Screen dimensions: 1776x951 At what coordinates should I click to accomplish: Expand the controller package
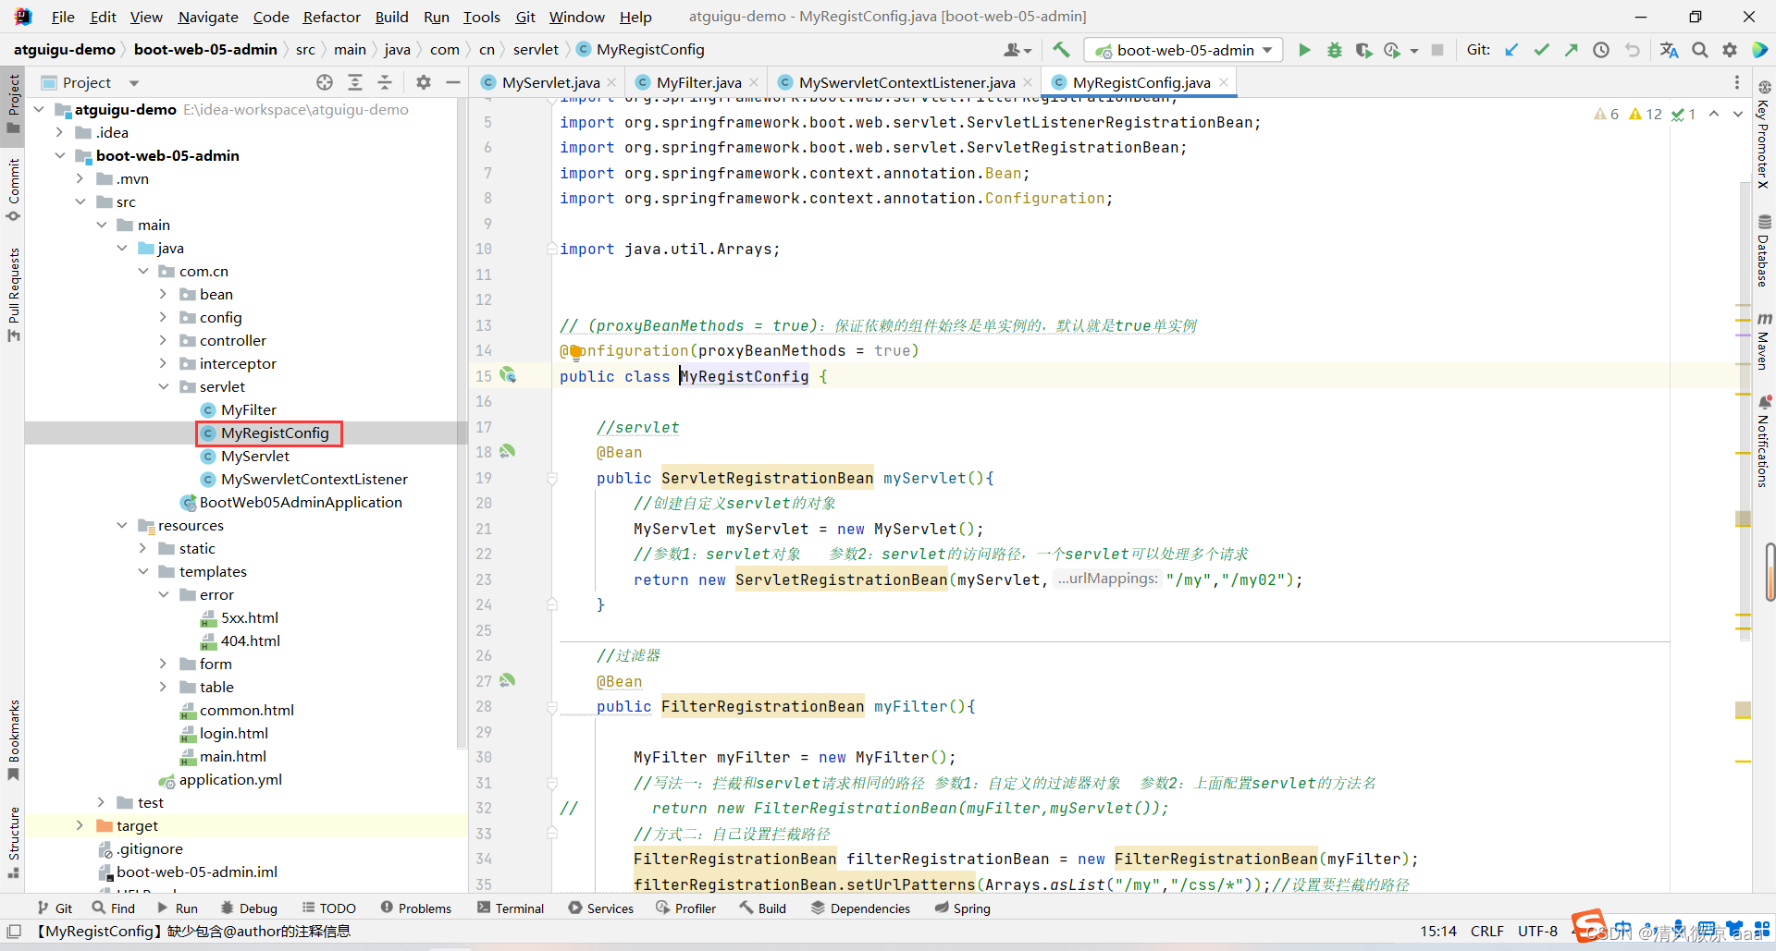tap(164, 340)
